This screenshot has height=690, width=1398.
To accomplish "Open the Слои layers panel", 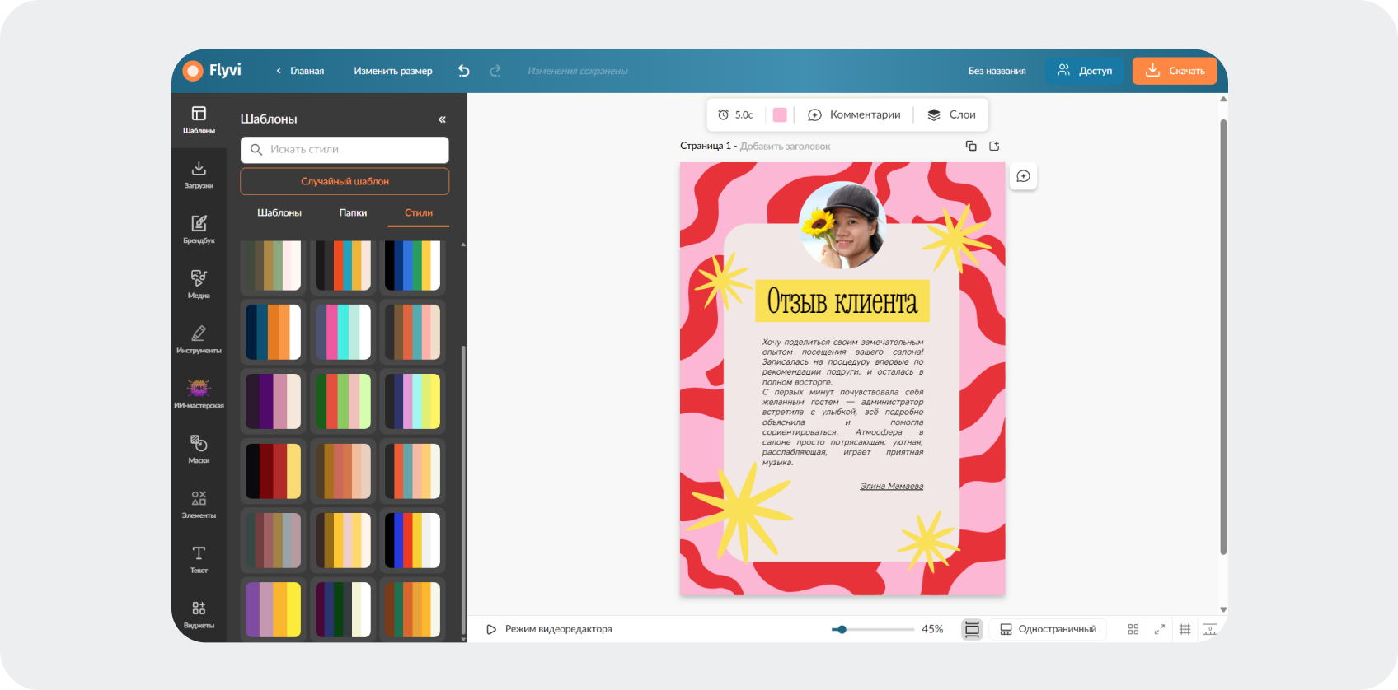I will 951,114.
